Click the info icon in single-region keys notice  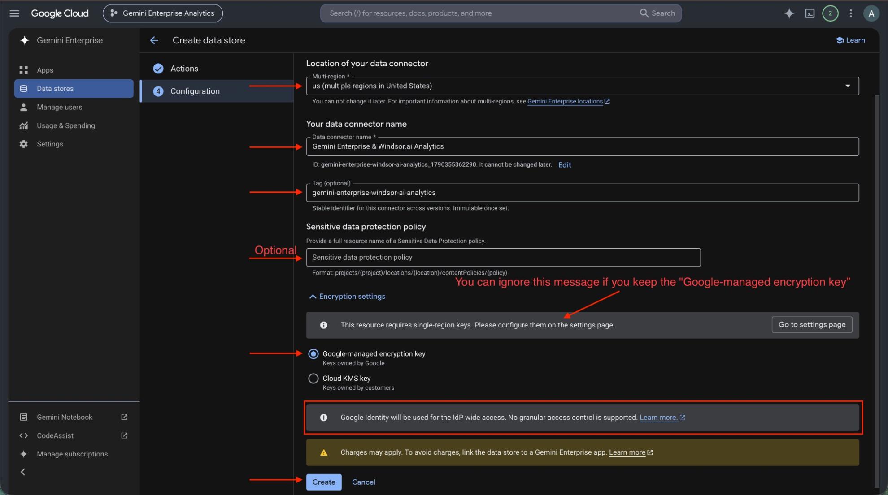(x=323, y=325)
